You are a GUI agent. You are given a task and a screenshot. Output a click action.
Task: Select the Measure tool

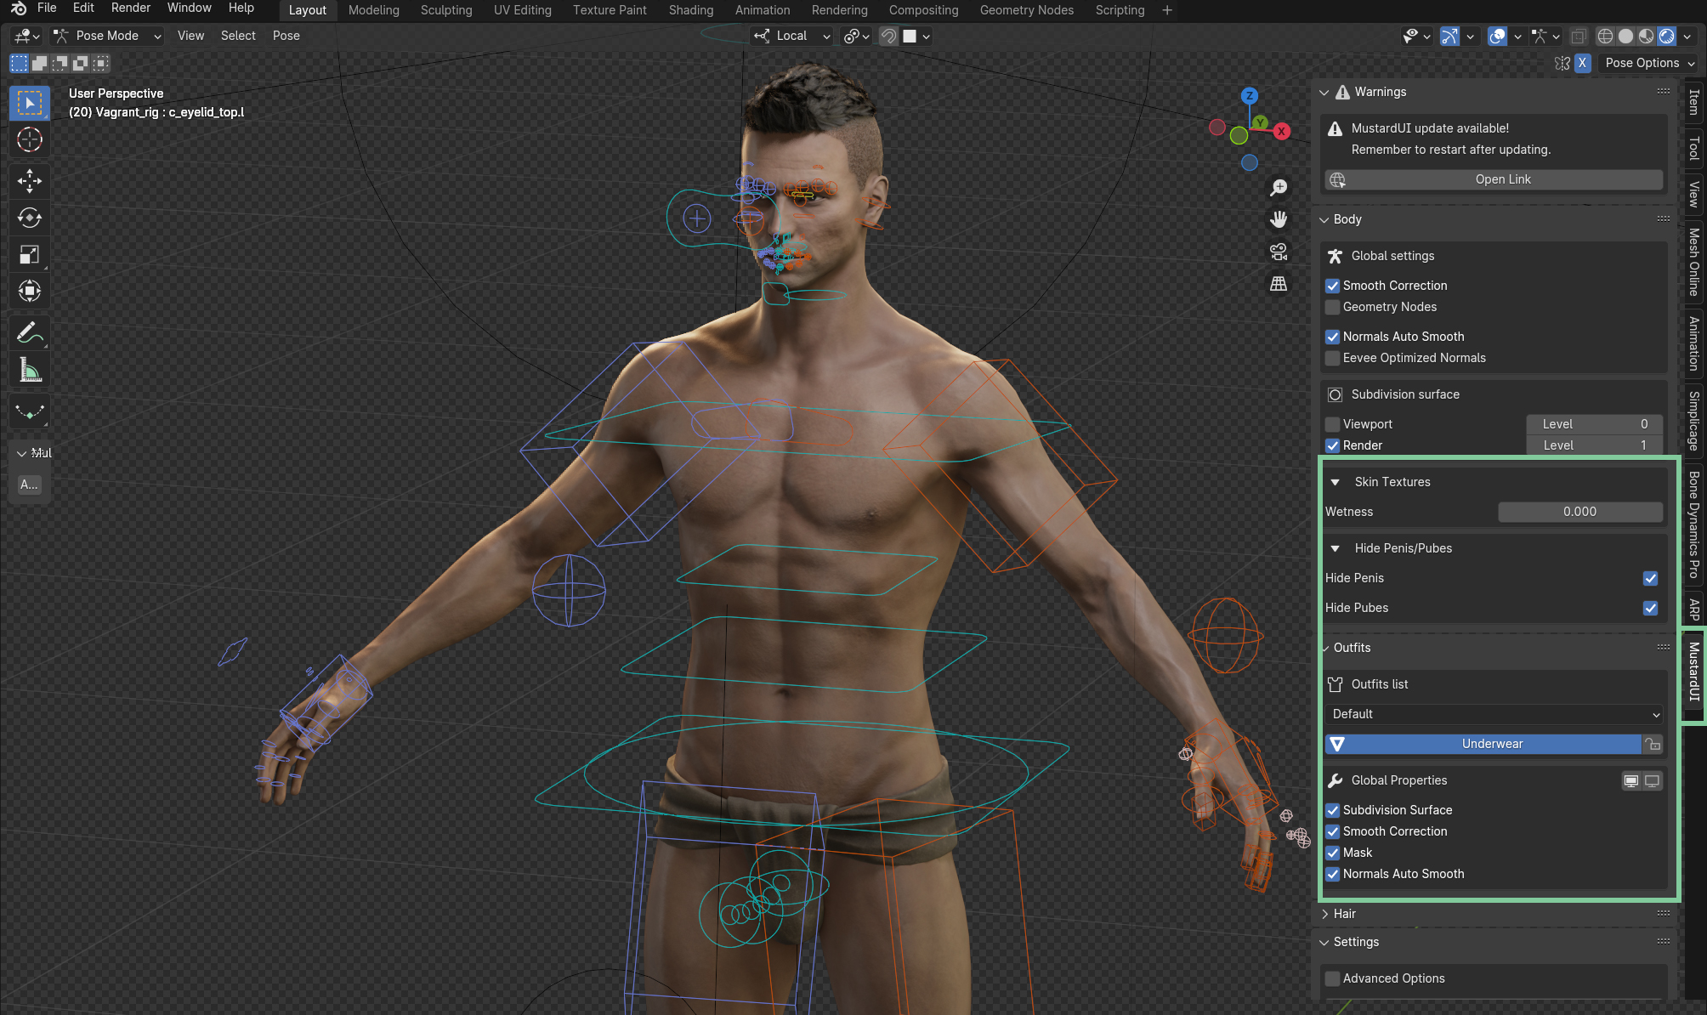[30, 371]
